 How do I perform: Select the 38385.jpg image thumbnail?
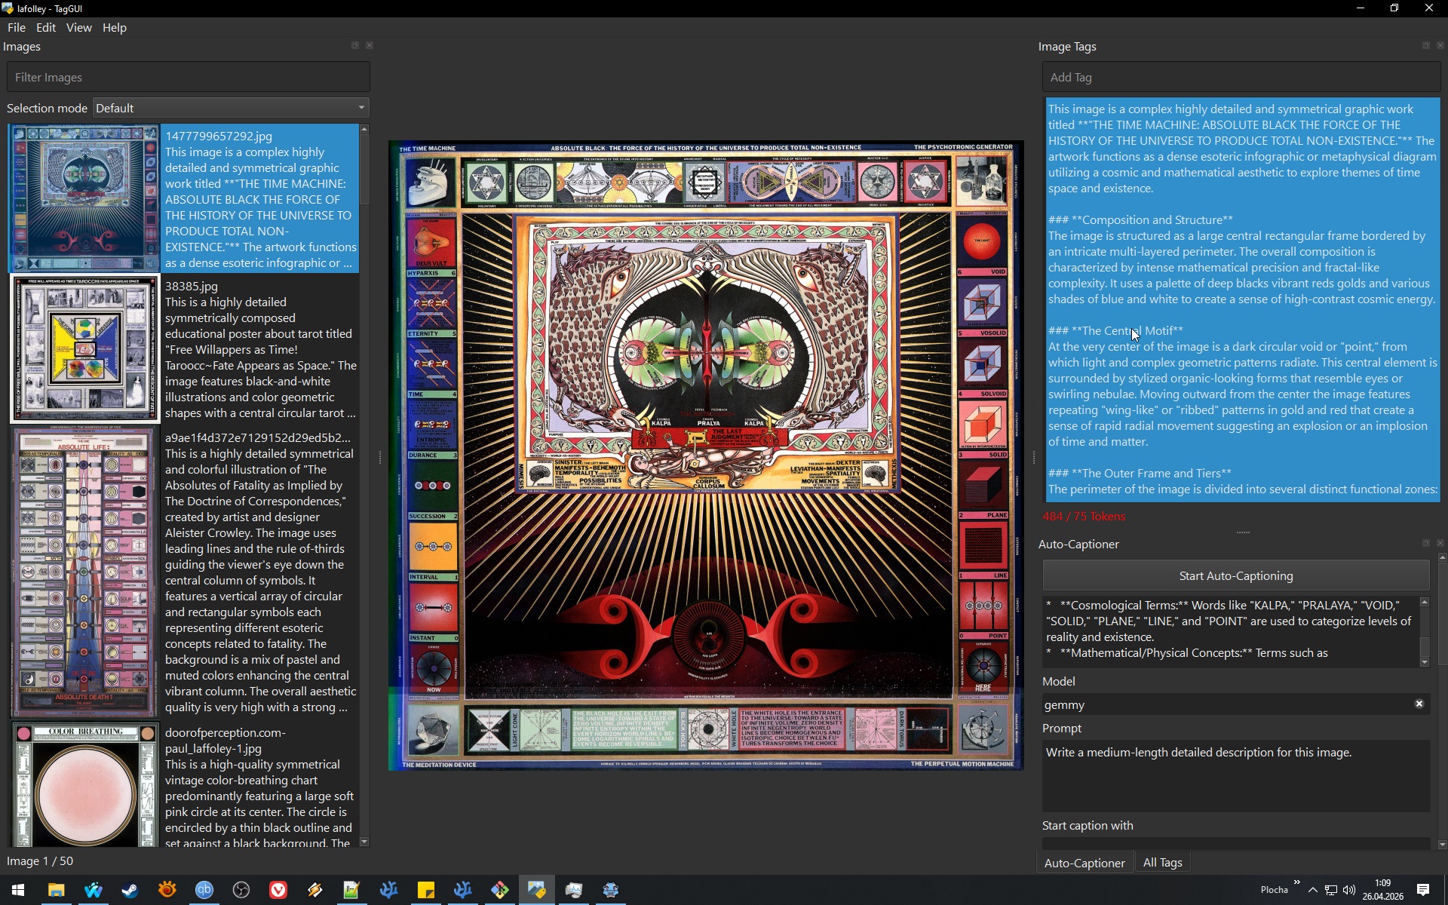click(x=85, y=348)
